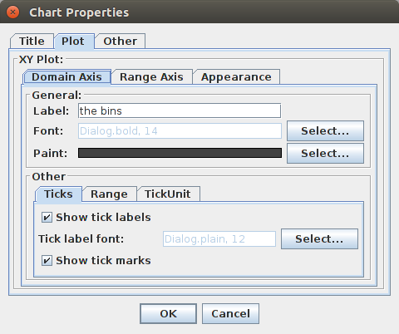399x334 pixels.
Task: Select the Ticks sub-tab
Action: pos(58,194)
